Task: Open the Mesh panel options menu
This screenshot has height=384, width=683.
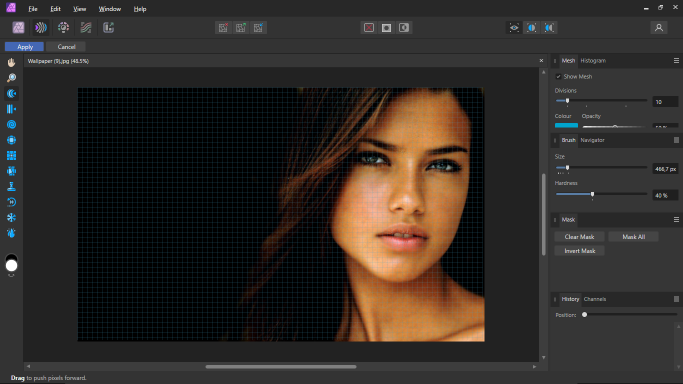Action: [676, 60]
